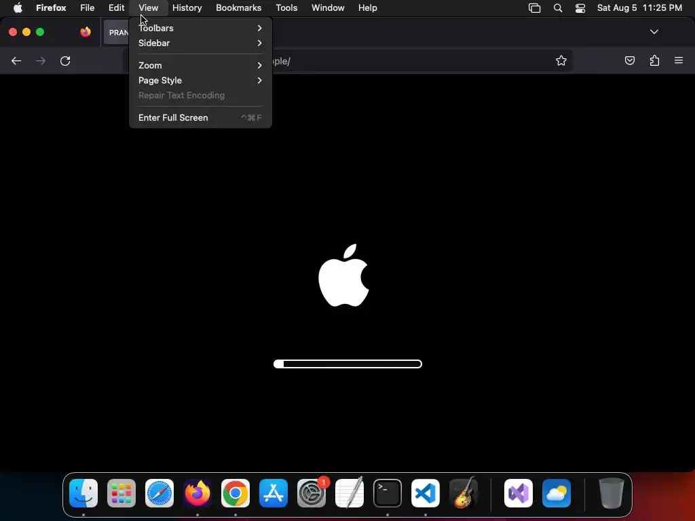This screenshot has height=521, width=695.
Task: Open System Settings from the Dock
Action: point(312,493)
